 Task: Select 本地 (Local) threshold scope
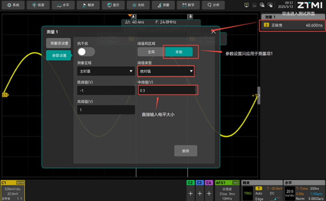[179, 52]
